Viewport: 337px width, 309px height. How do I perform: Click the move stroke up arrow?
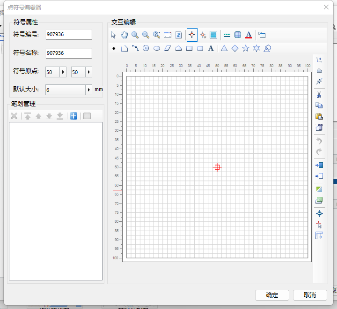pyautogui.click(x=38, y=116)
